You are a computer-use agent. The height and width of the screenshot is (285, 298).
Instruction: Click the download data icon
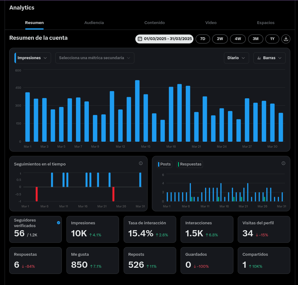(286, 39)
